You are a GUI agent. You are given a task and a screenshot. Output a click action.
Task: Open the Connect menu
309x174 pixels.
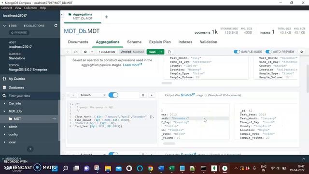[x=6, y=8]
